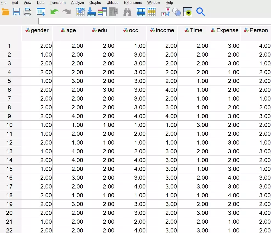Select the occ column header
Viewport: 271px width, 233px height.
(x=131, y=34)
